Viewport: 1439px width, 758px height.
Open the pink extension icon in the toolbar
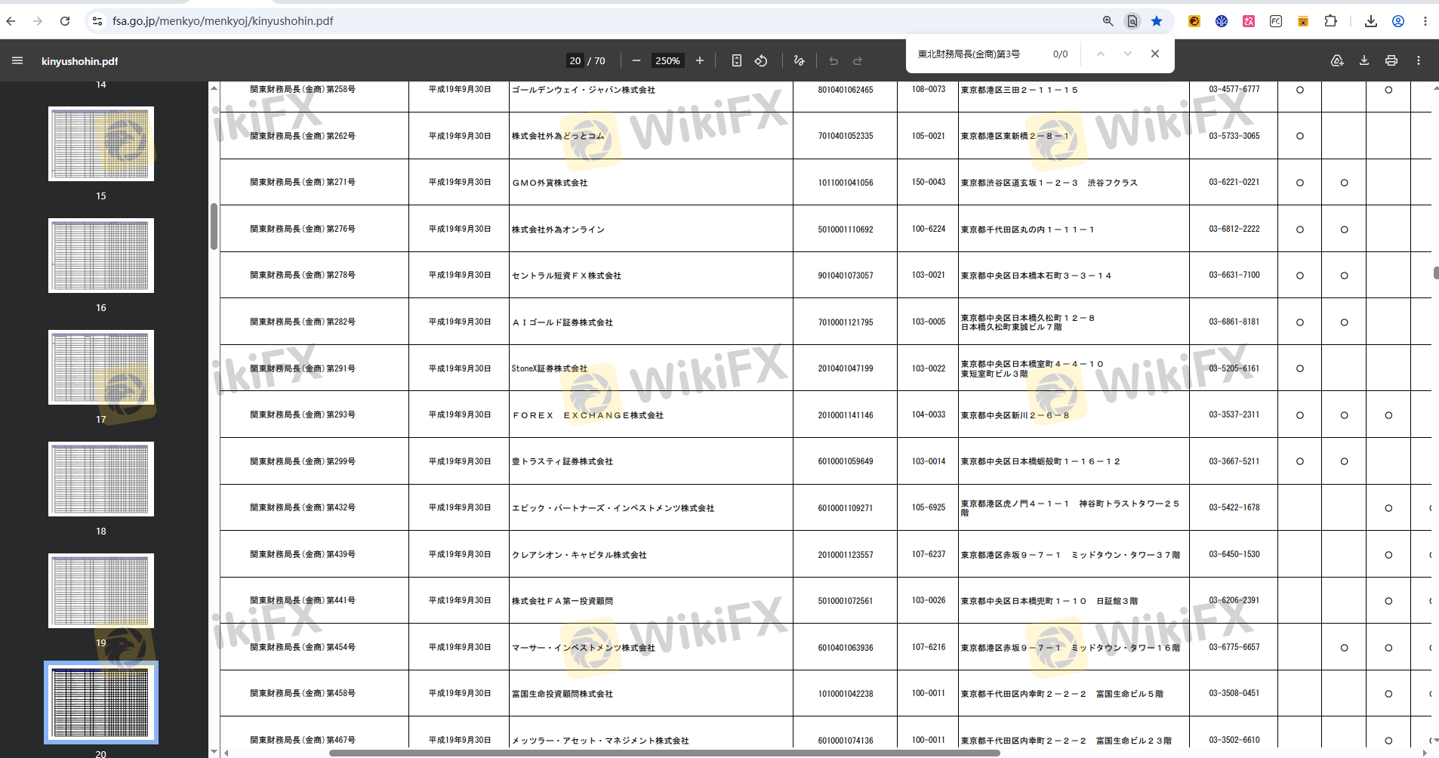(1249, 21)
